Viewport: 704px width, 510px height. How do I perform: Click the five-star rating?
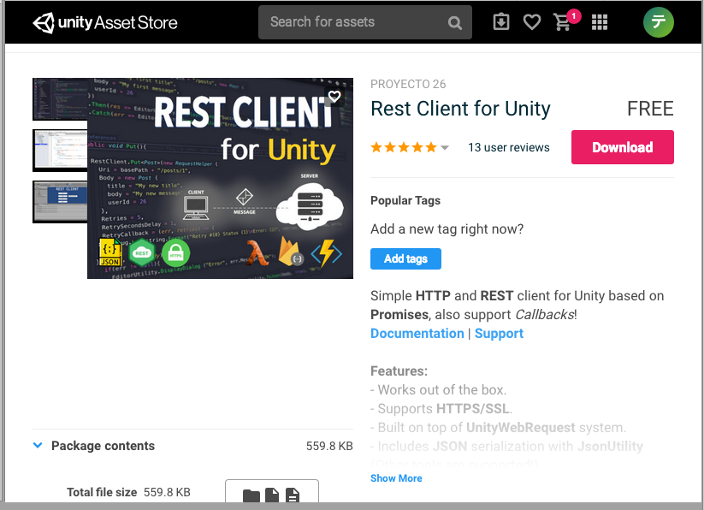pyautogui.click(x=404, y=147)
